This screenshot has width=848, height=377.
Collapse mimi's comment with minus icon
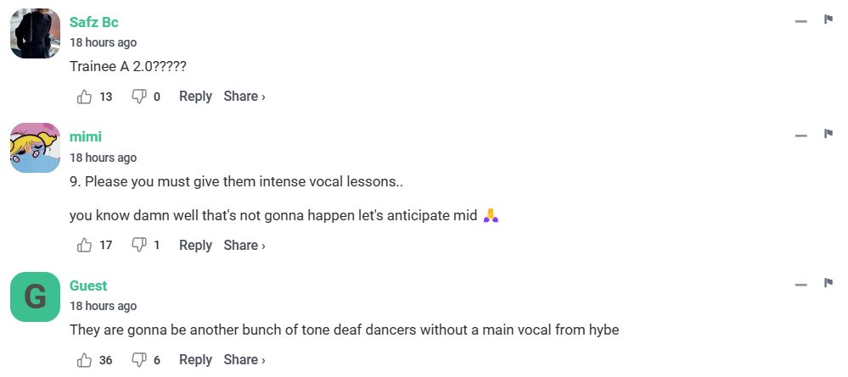tap(800, 136)
